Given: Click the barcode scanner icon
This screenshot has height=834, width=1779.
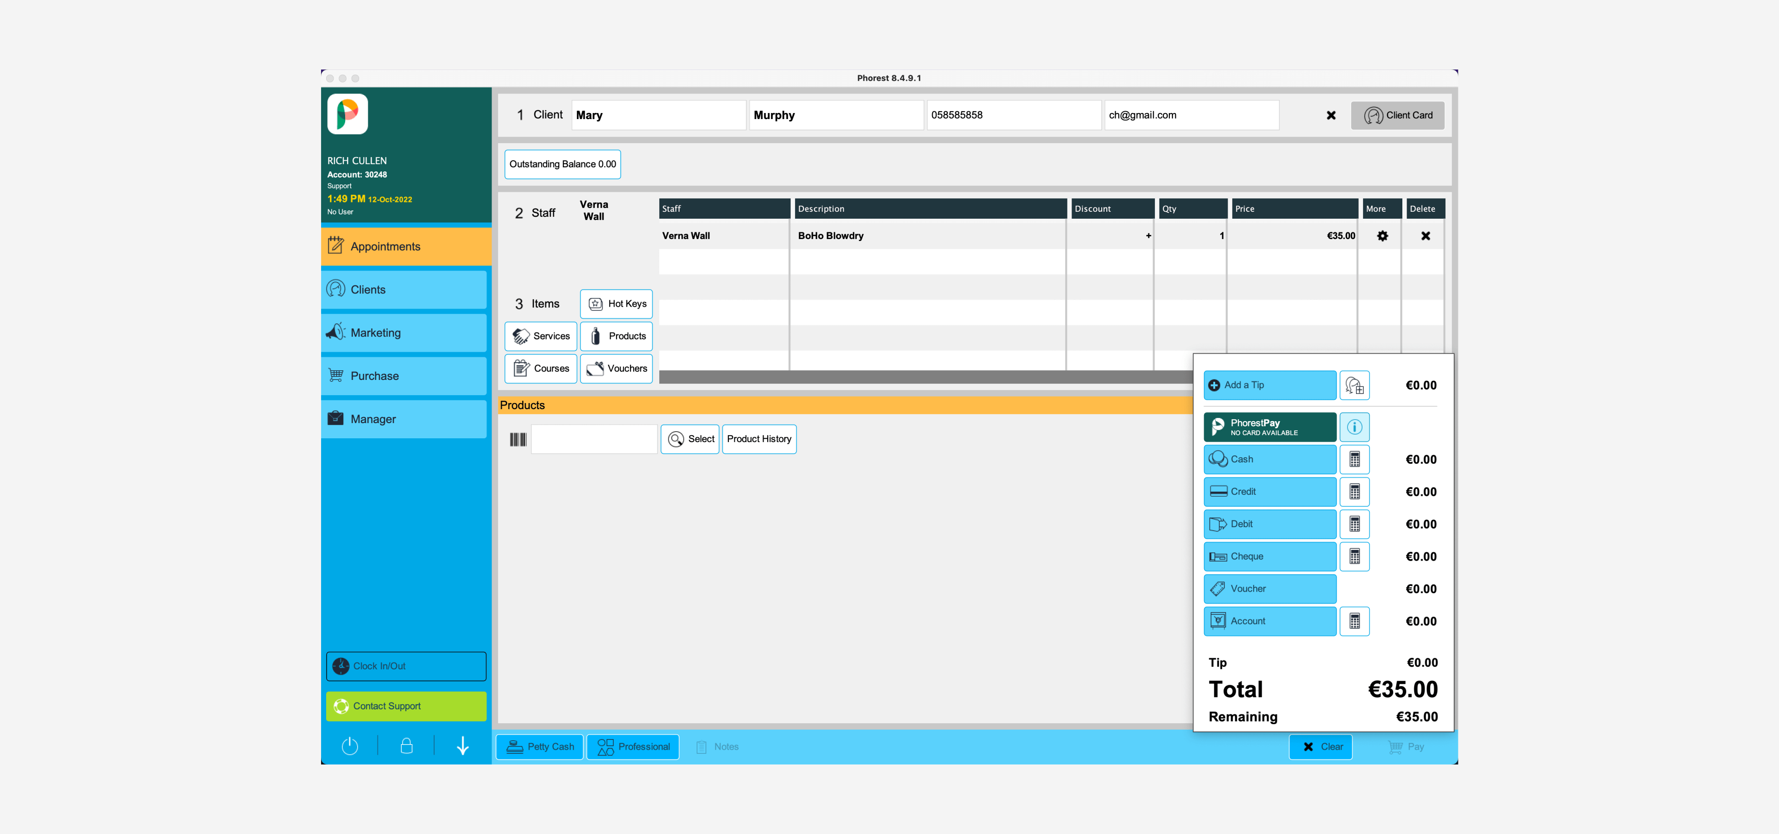Looking at the screenshot, I should point(518,440).
